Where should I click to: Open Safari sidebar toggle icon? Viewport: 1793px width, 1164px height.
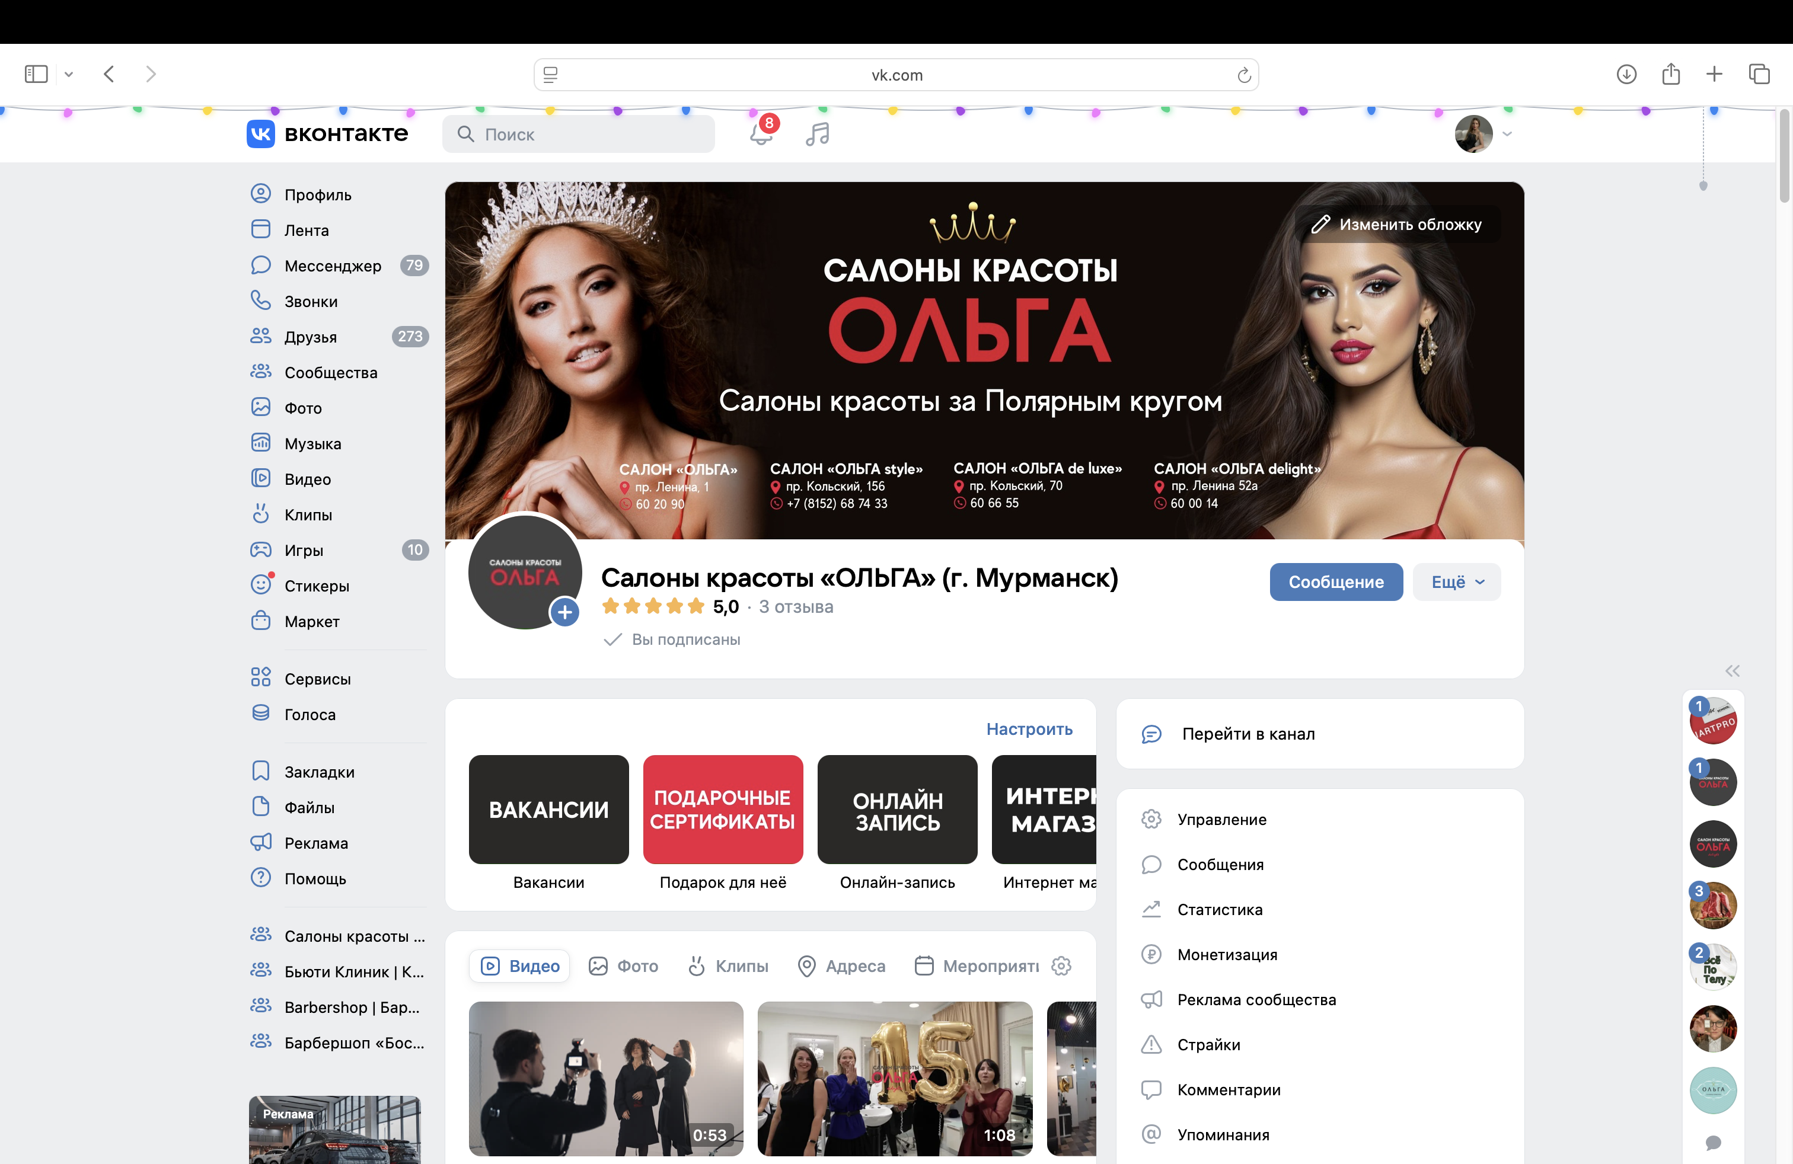pyautogui.click(x=36, y=73)
